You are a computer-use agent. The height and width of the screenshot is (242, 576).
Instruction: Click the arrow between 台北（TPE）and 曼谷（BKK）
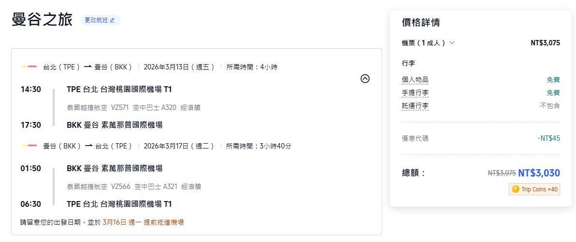87,67
